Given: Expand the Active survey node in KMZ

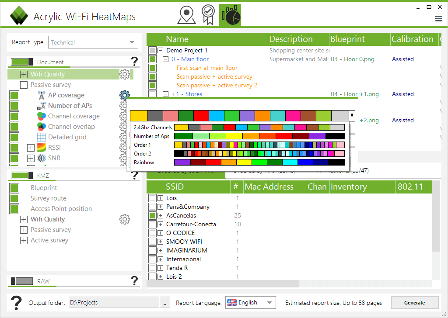Looking at the screenshot, I should (24, 240).
